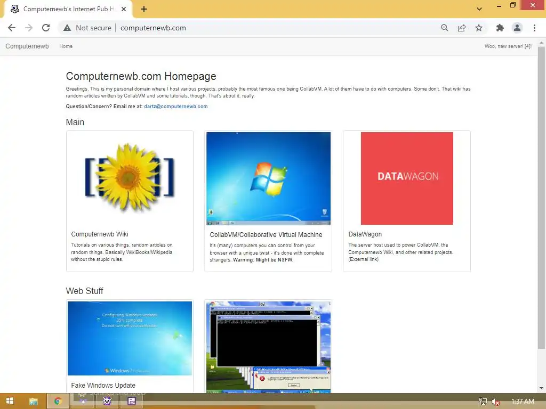Click the vertical scrollbar thumb

pos(542,198)
